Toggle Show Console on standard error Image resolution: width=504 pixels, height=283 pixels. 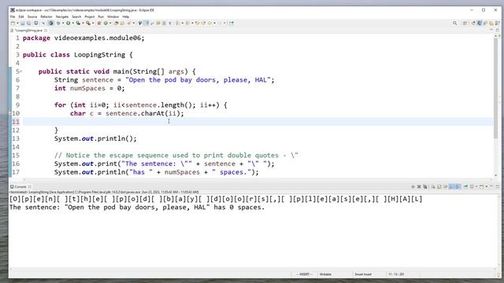(458, 186)
